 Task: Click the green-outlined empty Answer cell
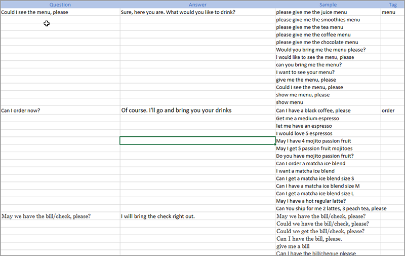click(x=197, y=140)
